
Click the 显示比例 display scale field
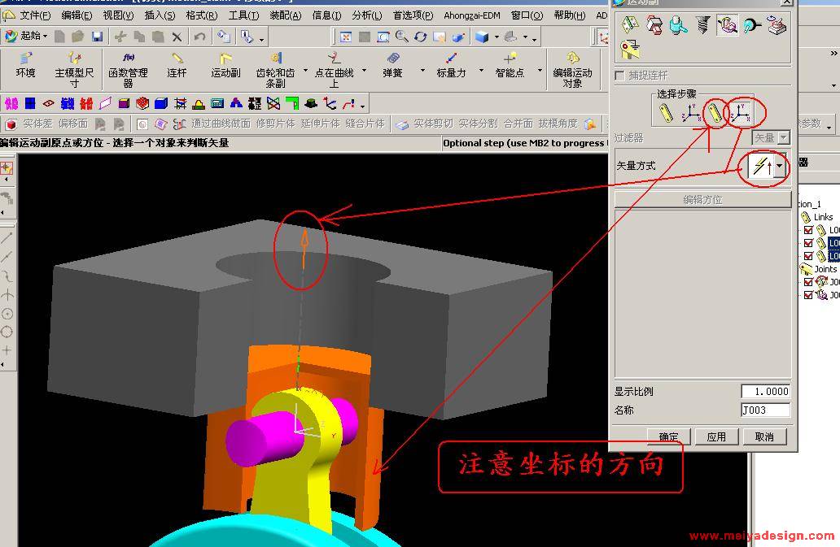click(766, 392)
